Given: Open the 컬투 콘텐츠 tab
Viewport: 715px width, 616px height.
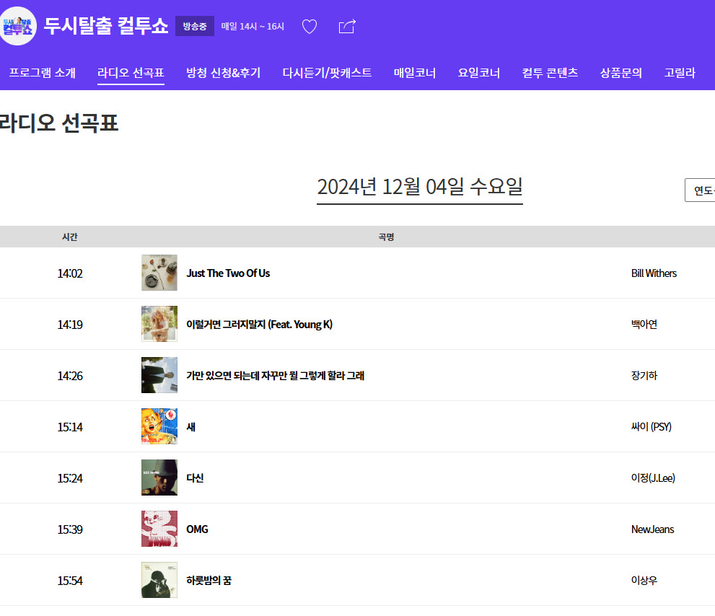Looking at the screenshot, I should click(x=550, y=73).
